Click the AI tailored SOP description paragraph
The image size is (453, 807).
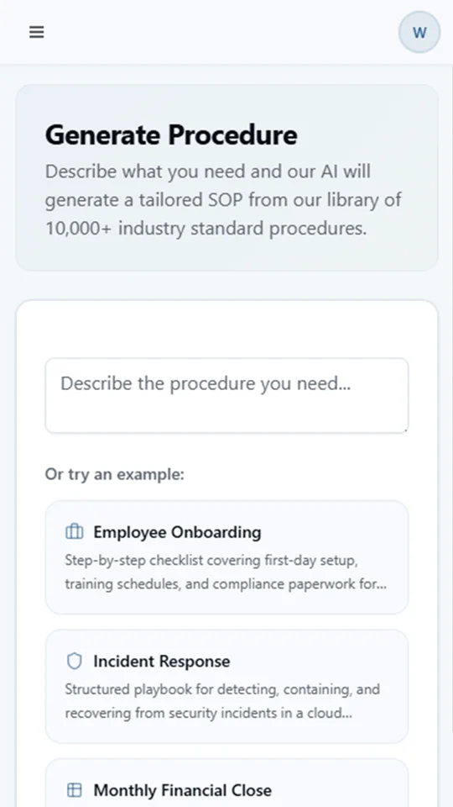(223, 200)
